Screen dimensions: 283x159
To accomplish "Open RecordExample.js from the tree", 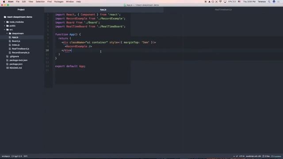I will 21,53.
